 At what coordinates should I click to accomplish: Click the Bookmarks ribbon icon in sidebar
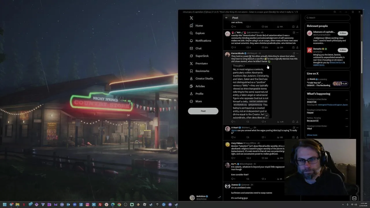tap(191, 71)
